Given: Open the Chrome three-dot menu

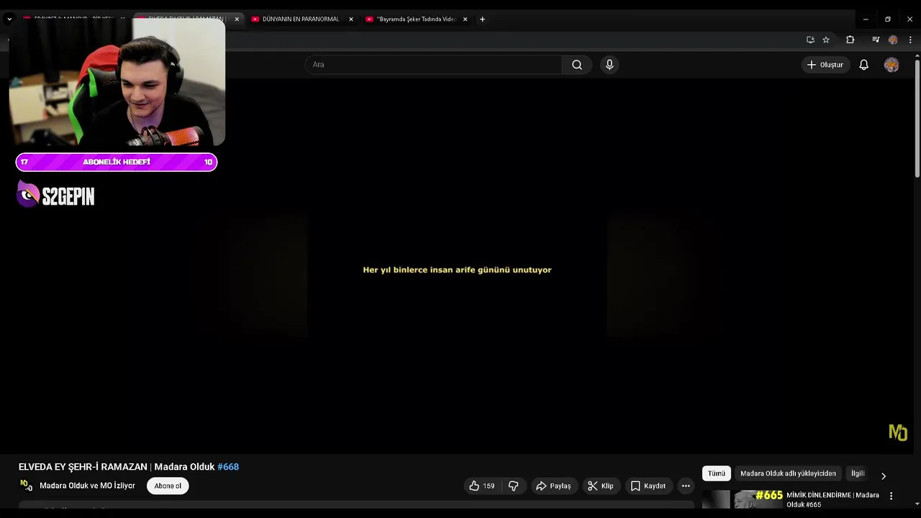Looking at the screenshot, I should coord(910,40).
